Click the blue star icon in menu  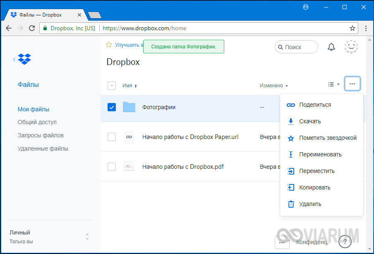point(291,138)
